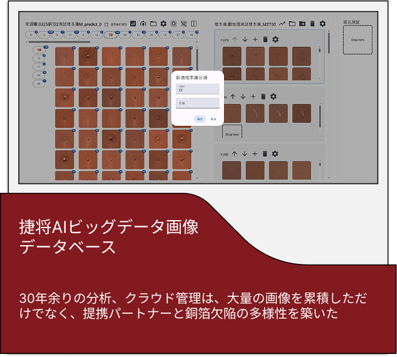Move category 0 (45) down with arrow
The height and width of the screenshot is (357, 397).
[245, 40]
